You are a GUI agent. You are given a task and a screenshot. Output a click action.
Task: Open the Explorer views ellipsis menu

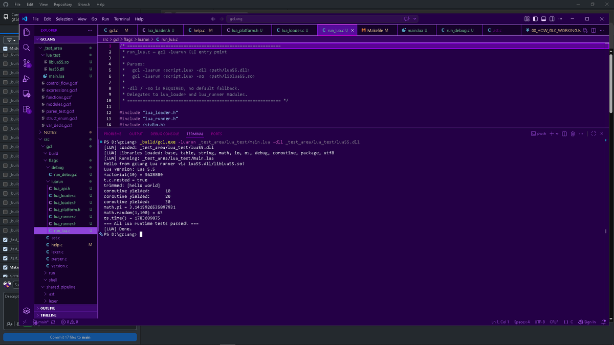[x=90, y=31]
